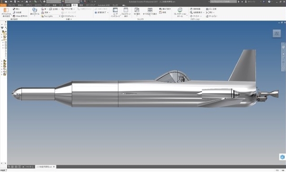The width and height of the screenshot is (286, 172).
Task: Toggle the Shadows (影) option
Action: (x=44, y=9)
